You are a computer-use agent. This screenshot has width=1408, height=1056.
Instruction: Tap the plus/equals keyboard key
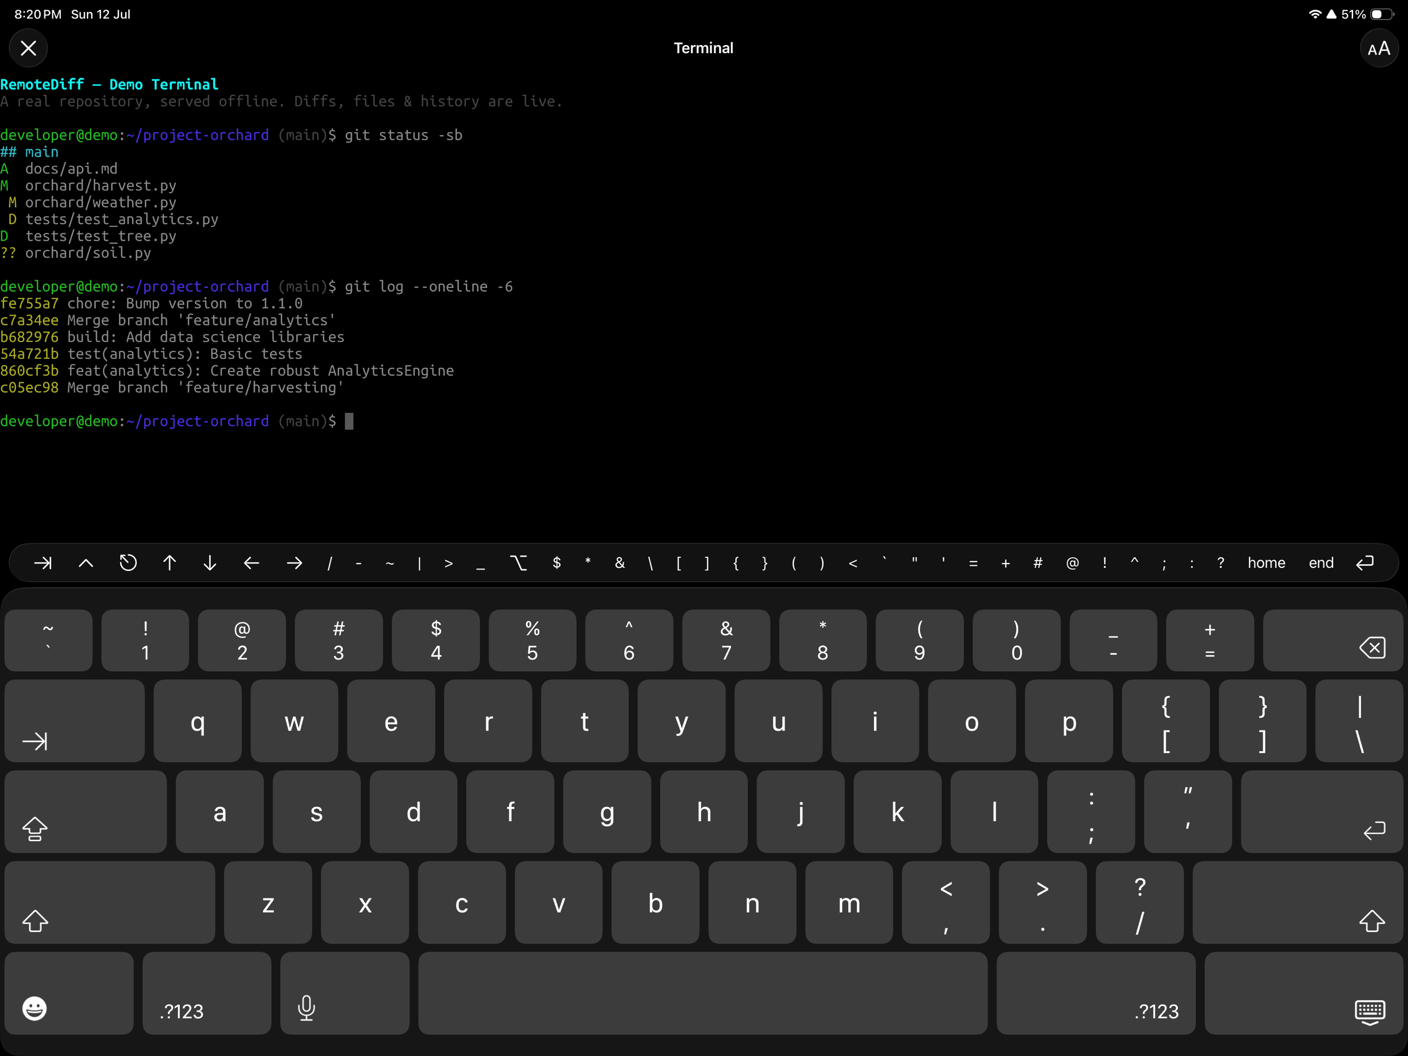pyautogui.click(x=1210, y=641)
